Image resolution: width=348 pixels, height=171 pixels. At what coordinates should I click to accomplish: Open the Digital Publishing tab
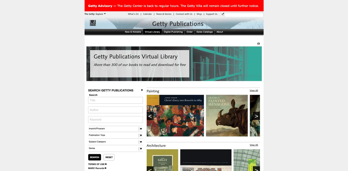[173, 32]
